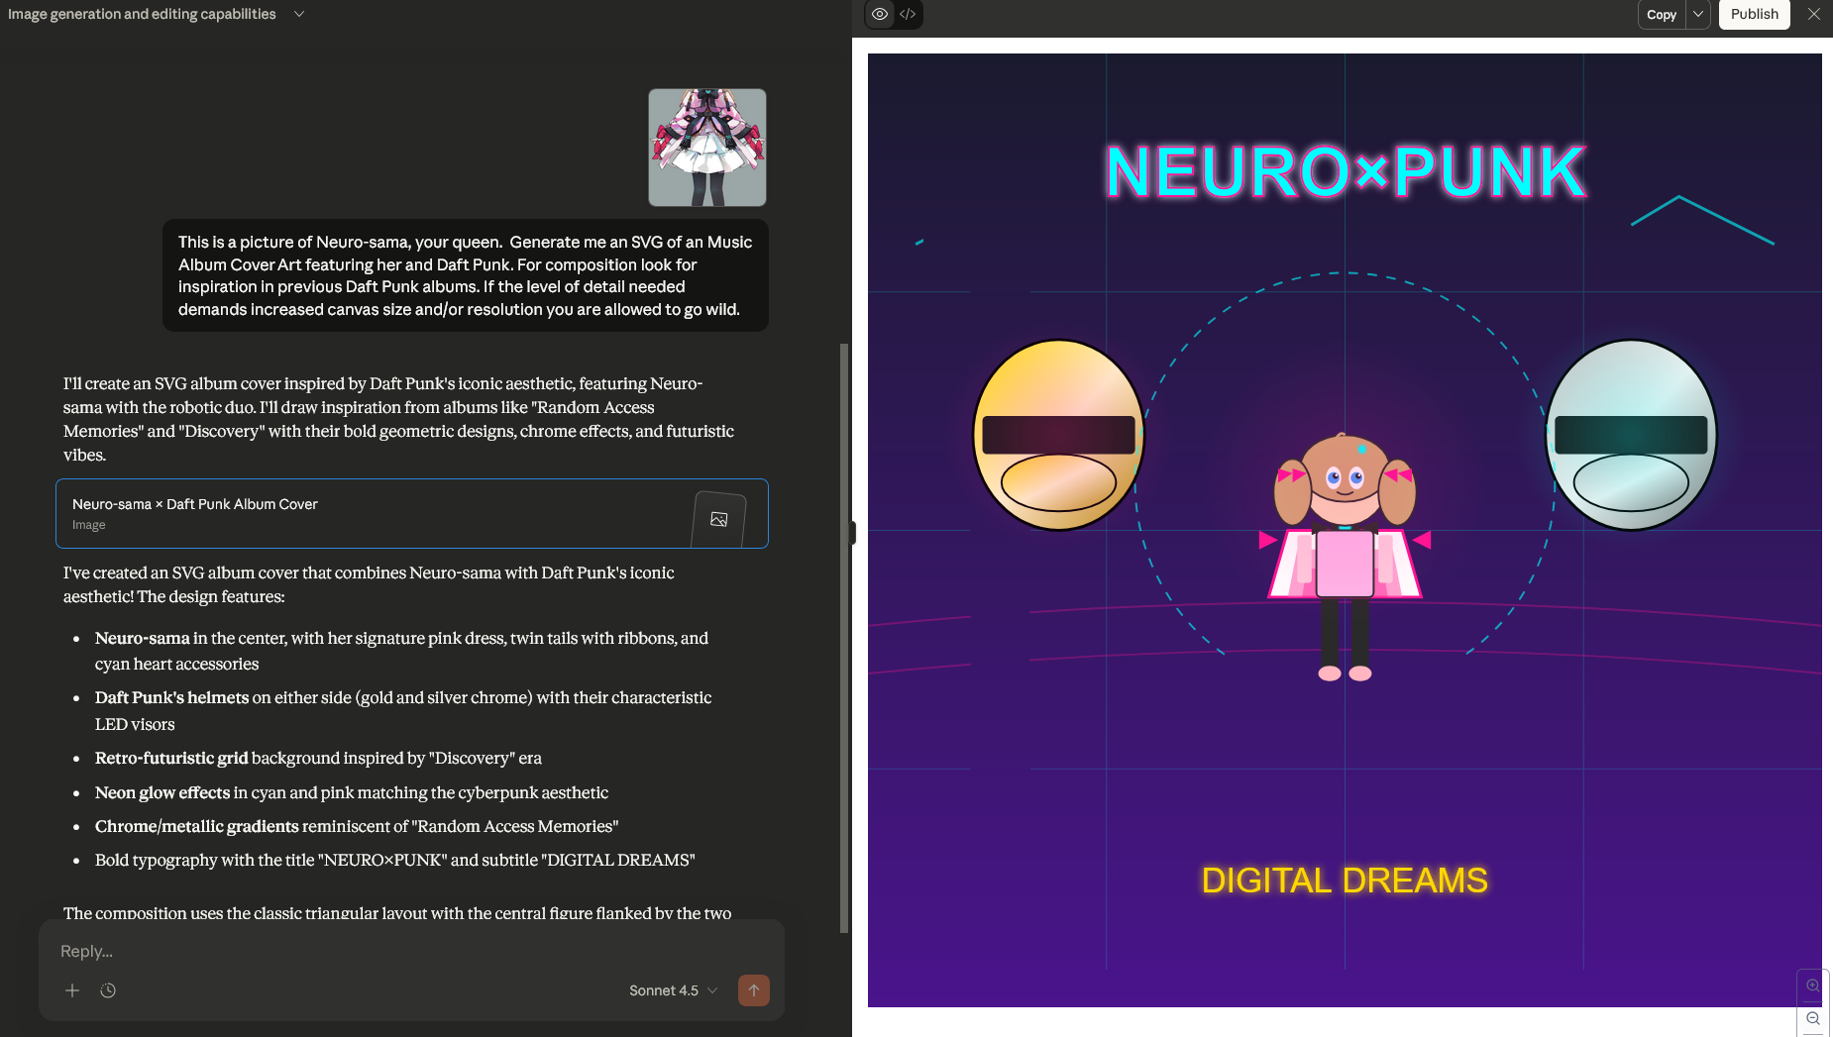
Task: Close the artifact panel
Action: 1814,14
